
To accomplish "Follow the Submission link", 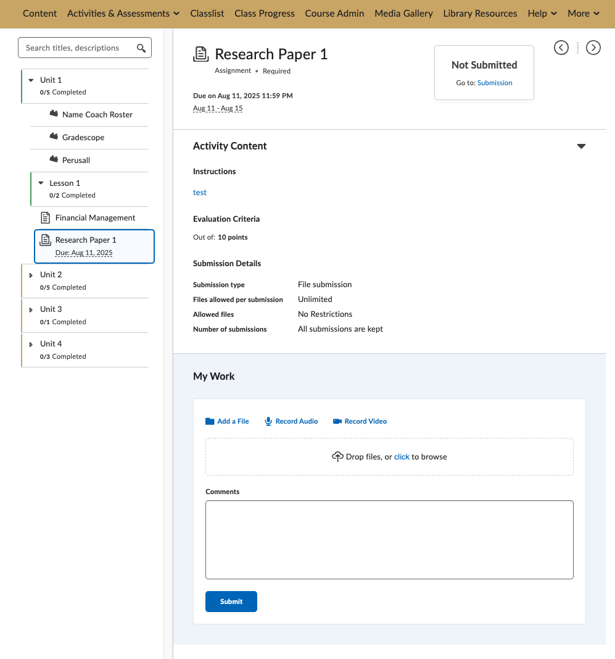I will pyautogui.click(x=495, y=83).
